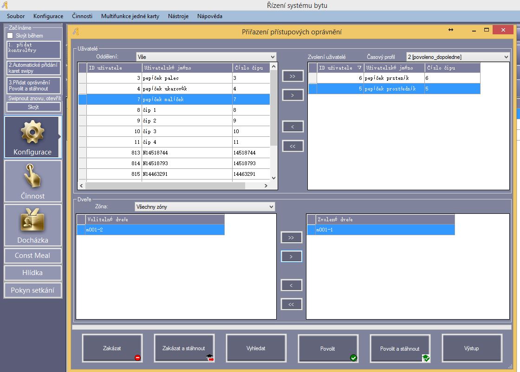Click the Pokyn setkání sidebar button
The width and height of the screenshot is (520, 372).
[x=33, y=290]
